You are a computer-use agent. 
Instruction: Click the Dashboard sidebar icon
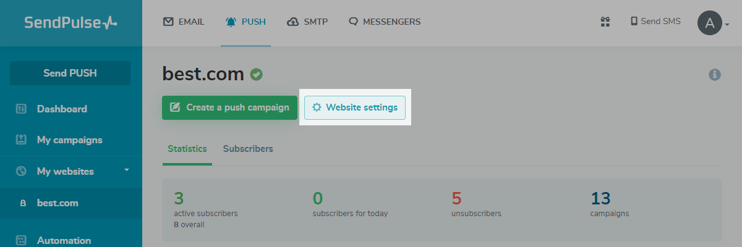coord(21,109)
